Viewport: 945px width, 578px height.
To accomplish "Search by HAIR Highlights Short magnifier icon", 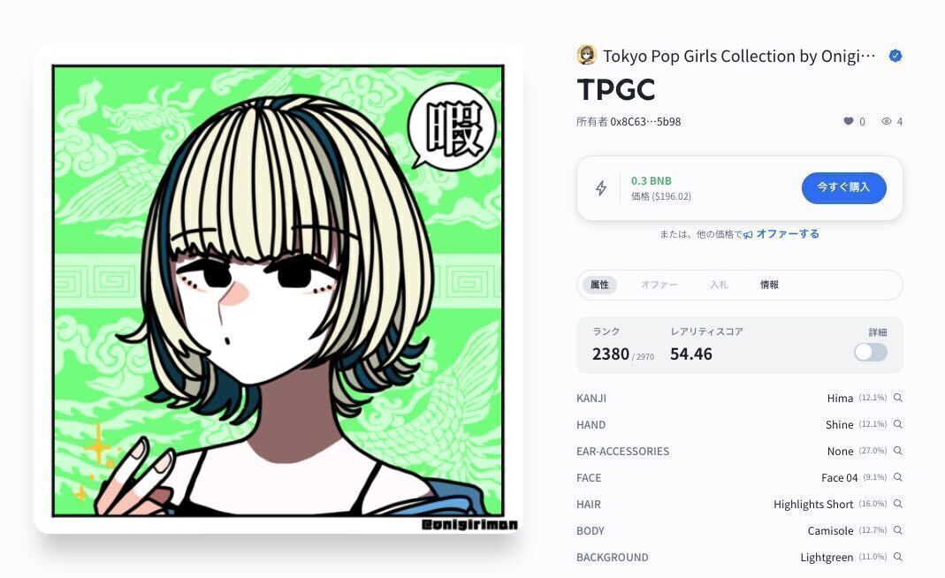I will [x=898, y=504].
